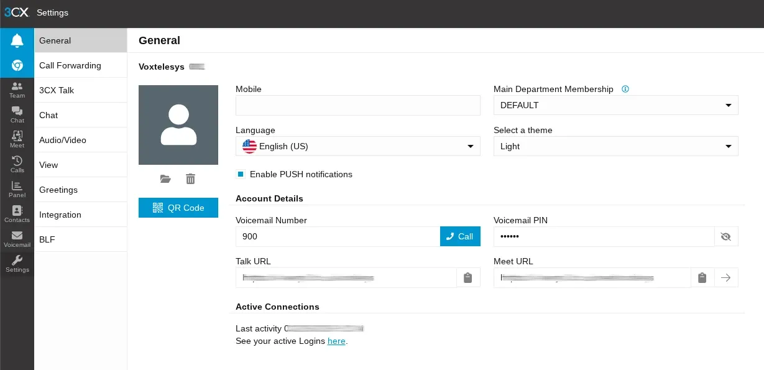Screen dimensions: 764x370
Task: Open Integration settings tab
Action: pyautogui.click(x=81, y=215)
